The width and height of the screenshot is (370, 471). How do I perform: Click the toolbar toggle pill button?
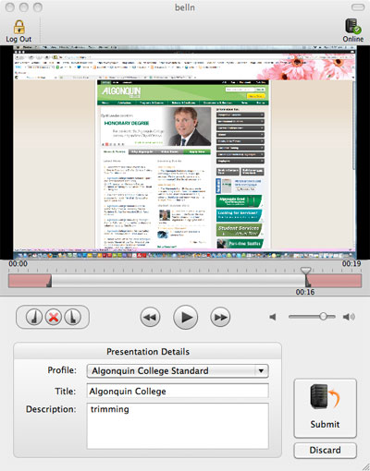click(358, 7)
